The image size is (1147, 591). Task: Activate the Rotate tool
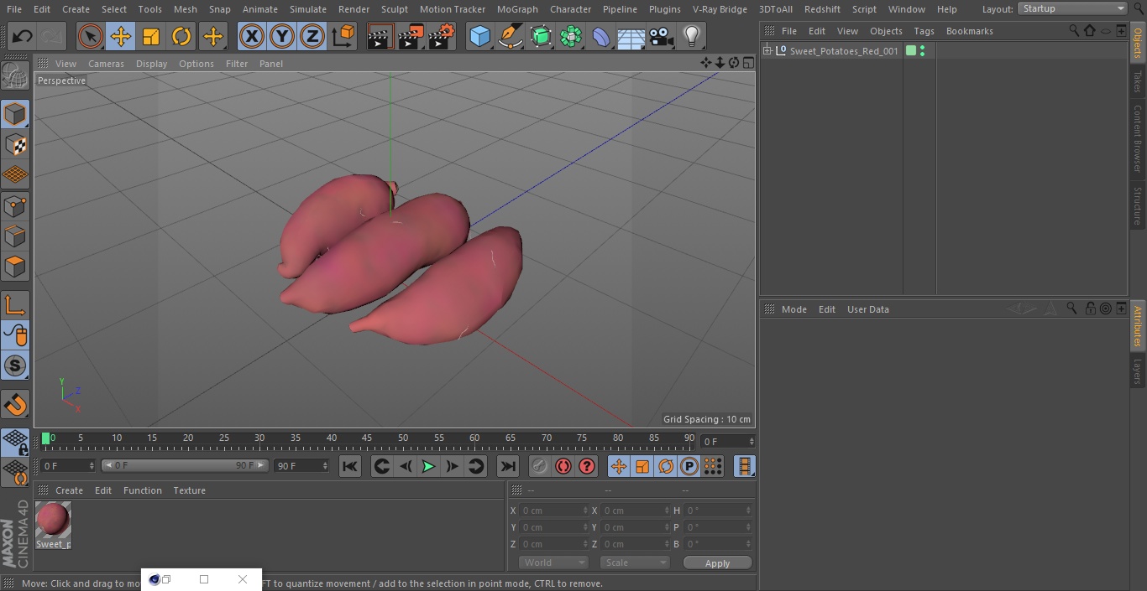(181, 36)
